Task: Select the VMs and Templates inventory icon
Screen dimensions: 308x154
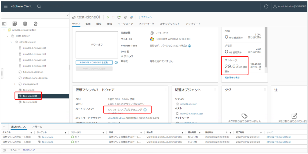Action: click(x=15, y=24)
